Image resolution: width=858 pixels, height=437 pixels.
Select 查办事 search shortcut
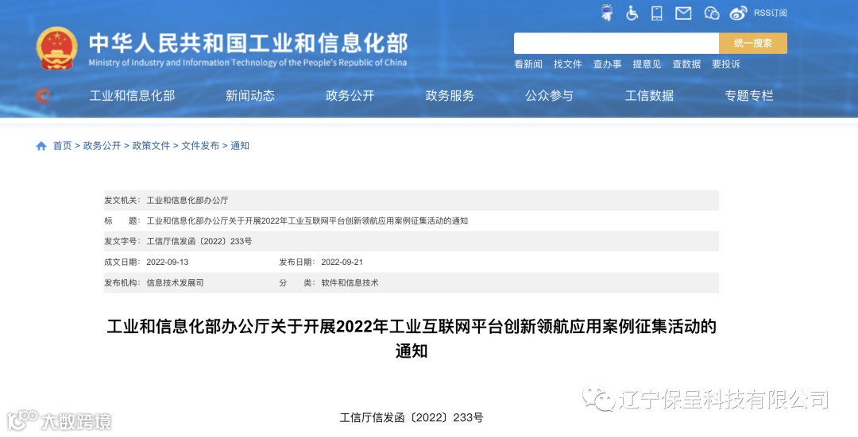[607, 64]
